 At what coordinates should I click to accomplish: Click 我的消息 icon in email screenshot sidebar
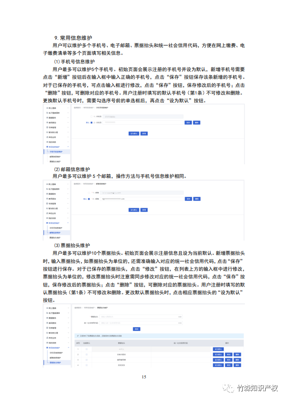(47, 219)
